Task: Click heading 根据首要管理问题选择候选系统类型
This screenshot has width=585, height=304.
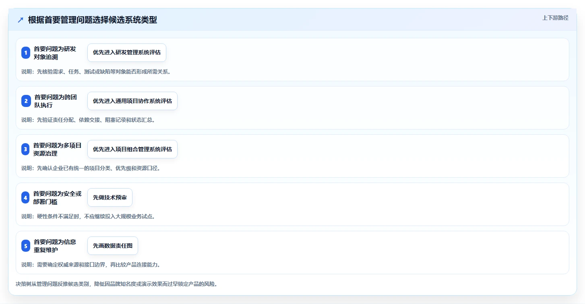Action: [x=93, y=20]
